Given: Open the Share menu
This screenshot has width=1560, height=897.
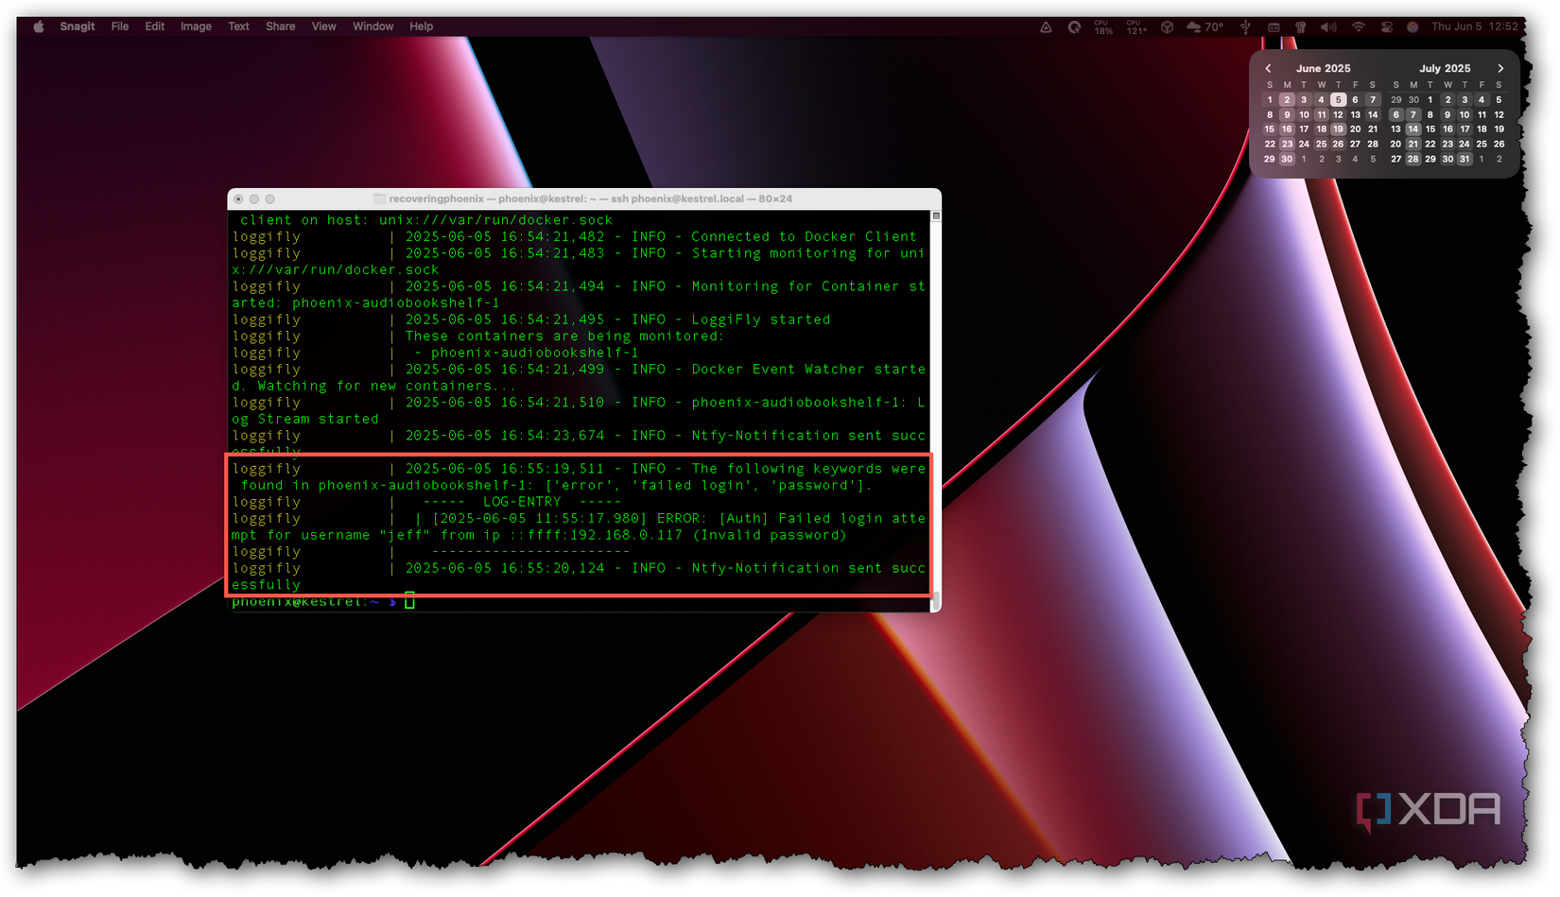Looking at the screenshot, I should 280,26.
